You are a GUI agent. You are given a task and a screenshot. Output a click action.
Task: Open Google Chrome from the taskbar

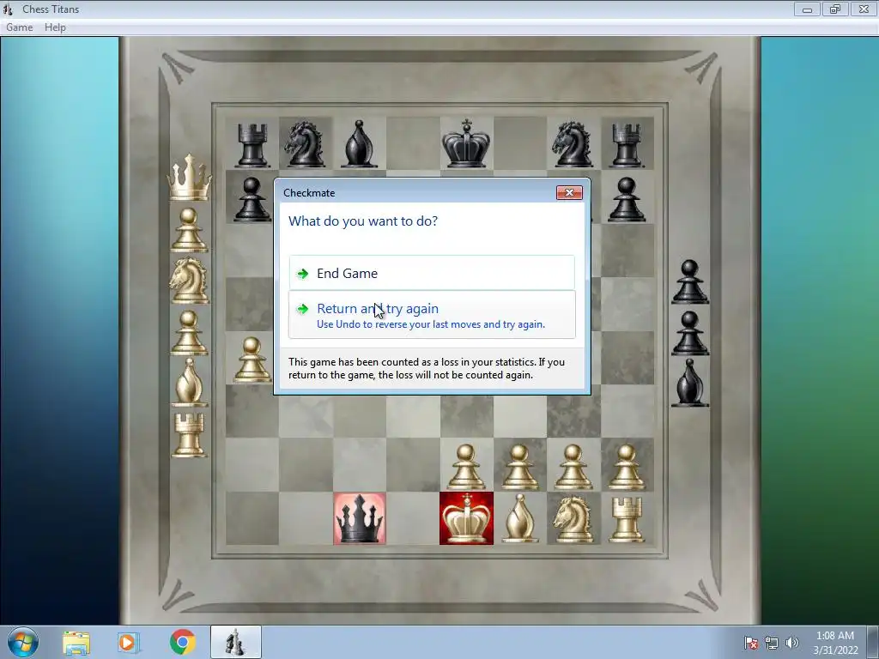(182, 642)
